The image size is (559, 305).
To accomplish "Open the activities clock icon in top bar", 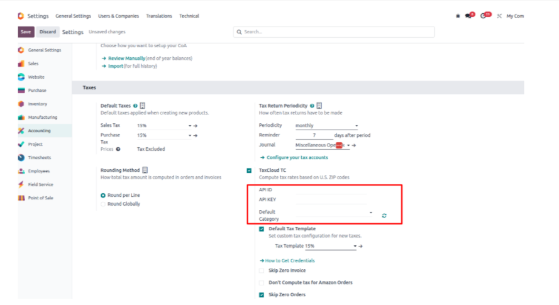I will (x=484, y=16).
